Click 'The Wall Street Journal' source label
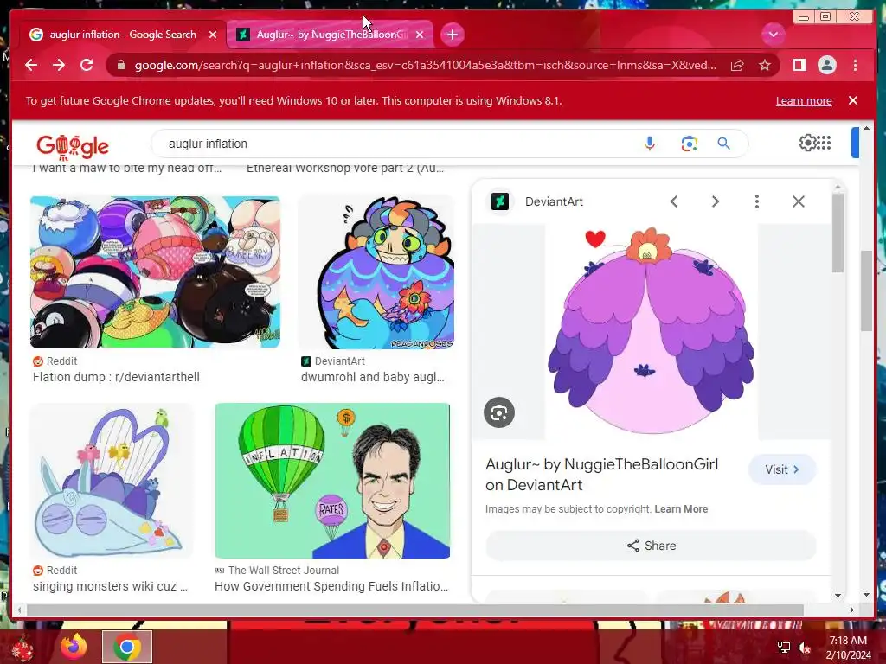Screen dimensions: 886x664 click(284, 571)
